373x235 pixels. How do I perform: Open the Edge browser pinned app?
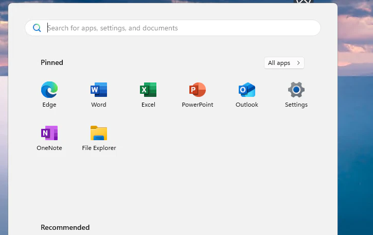(49, 94)
